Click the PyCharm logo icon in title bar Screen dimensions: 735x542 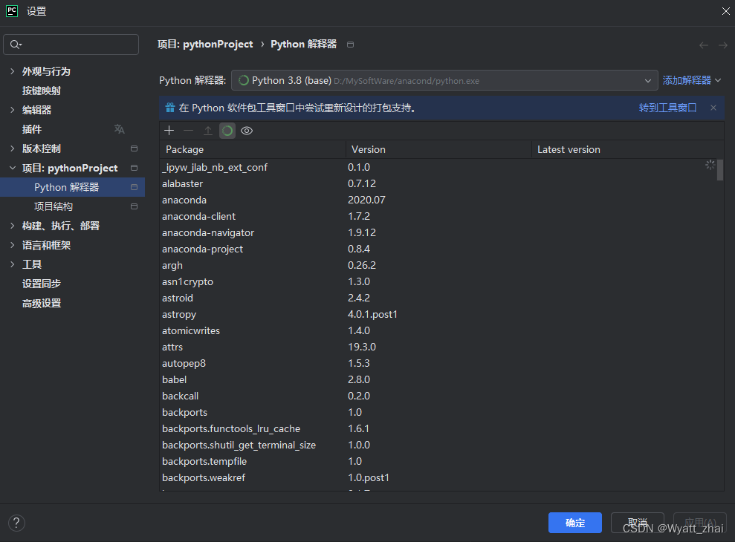pyautogui.click(x=12, y=11)
